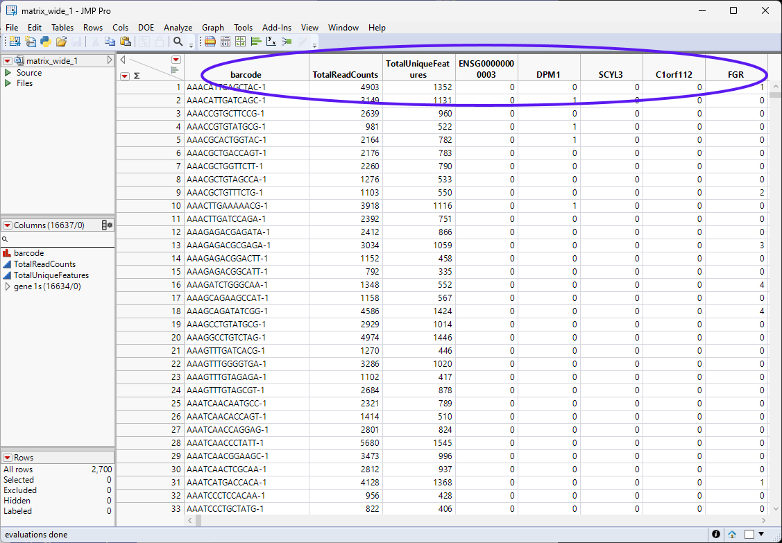782x543 pixels.
Task: Click the info icon in status bar
Action: pos(715,534)
